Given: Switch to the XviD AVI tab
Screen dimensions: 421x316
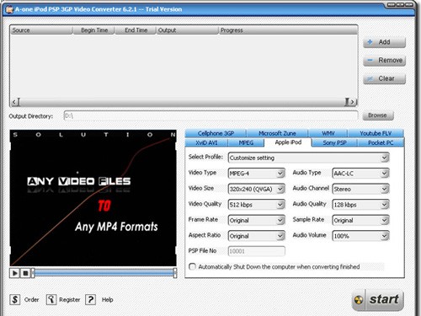Looking at the screenshot, I should click(x=206, y=142).
